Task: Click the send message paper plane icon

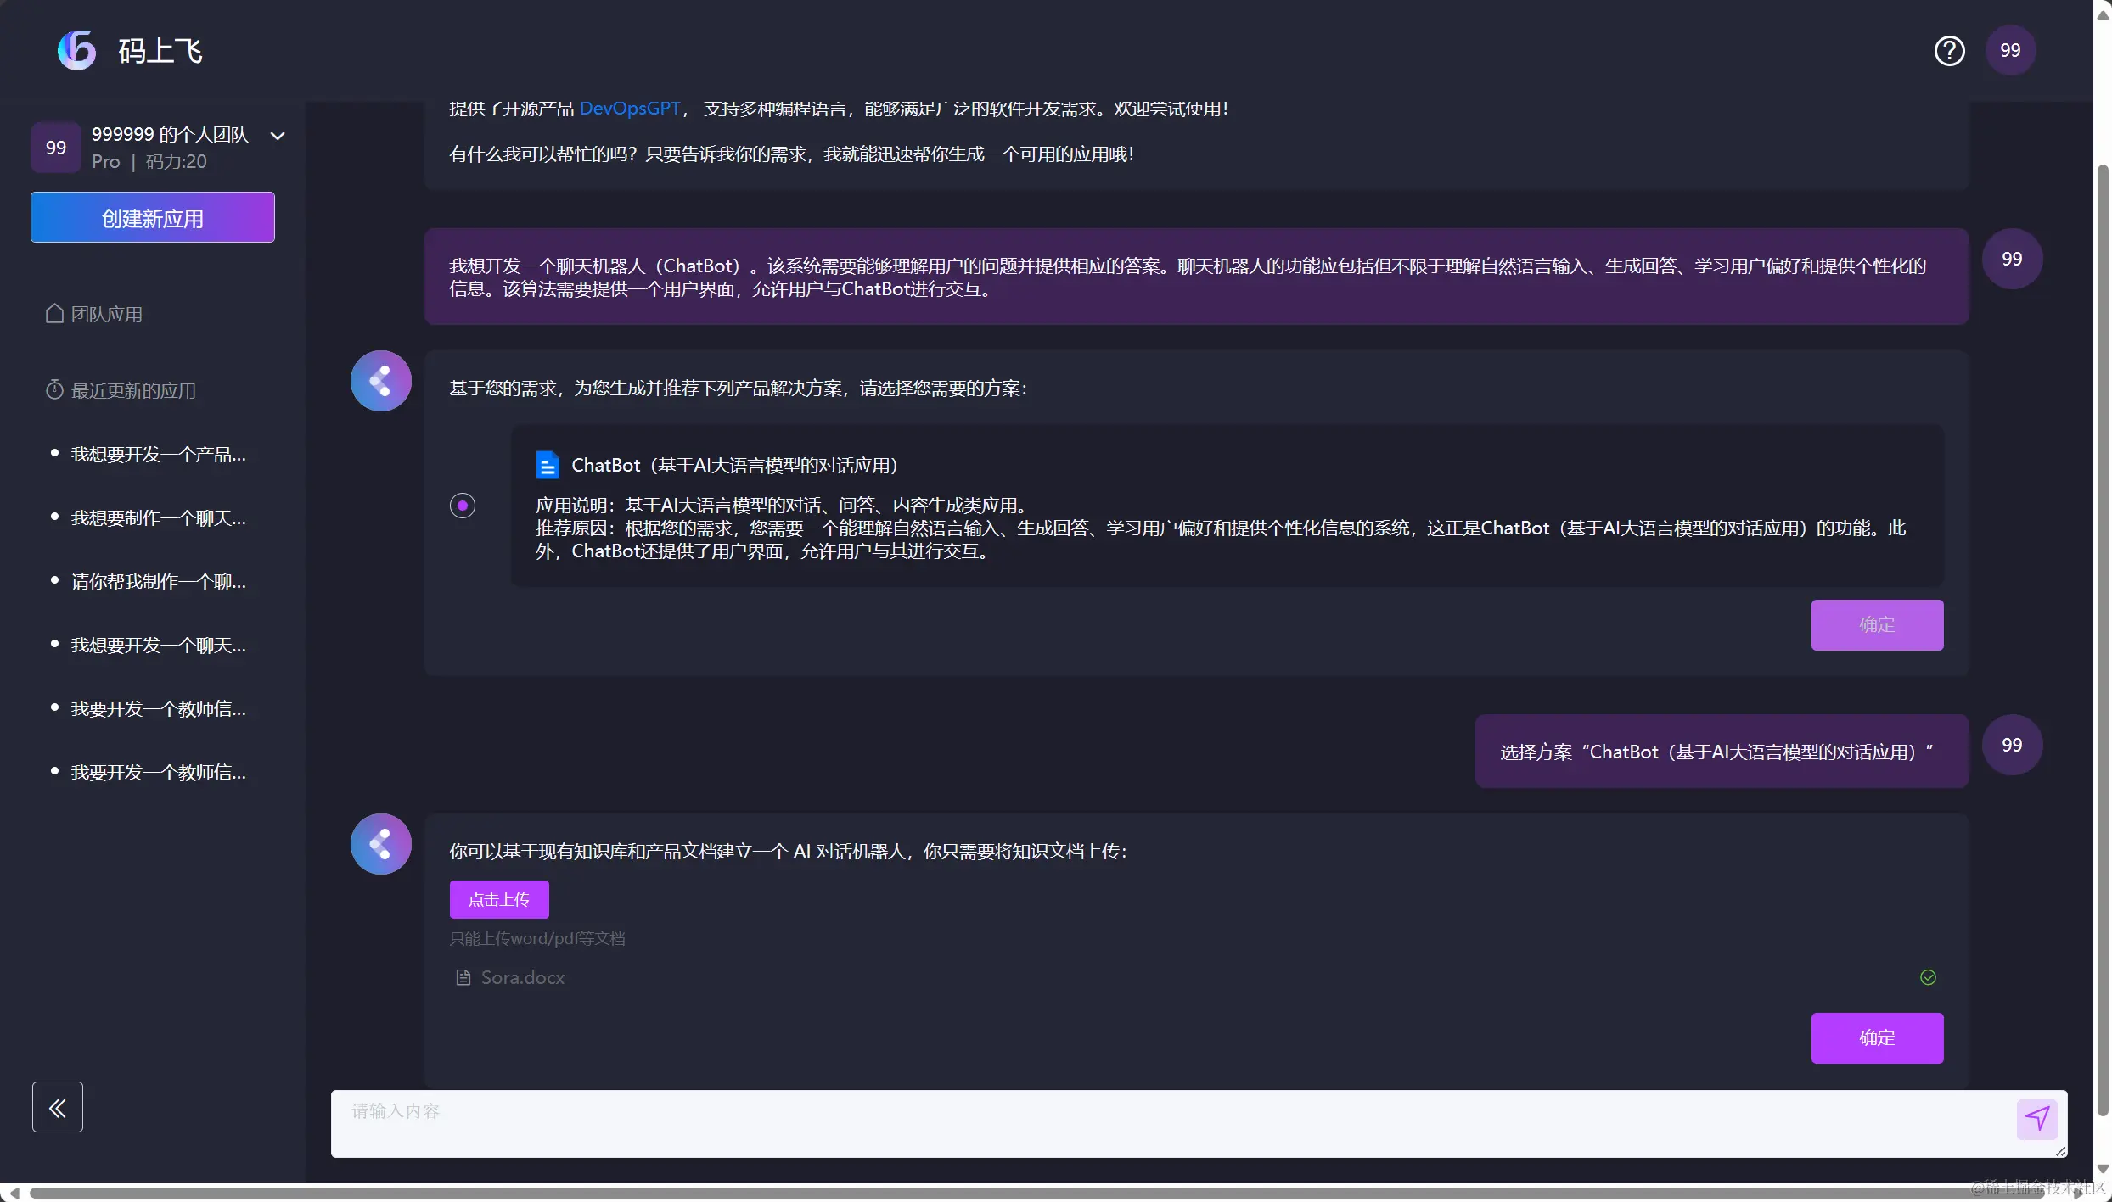Action: (x=2036, y=1119)
